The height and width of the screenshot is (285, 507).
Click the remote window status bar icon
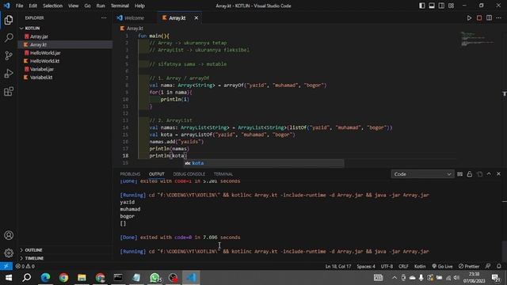click(6, 266)
